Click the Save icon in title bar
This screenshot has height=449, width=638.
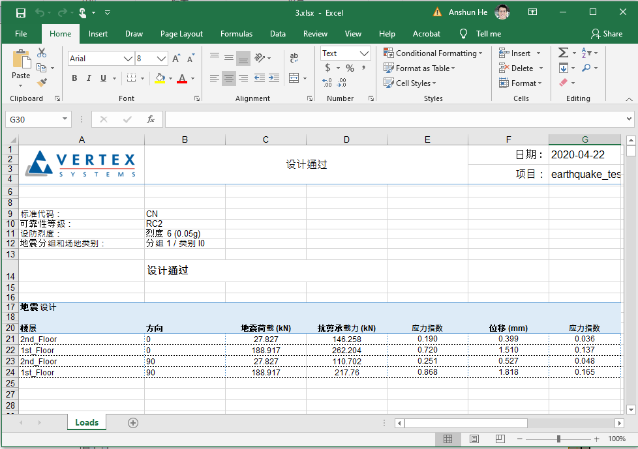pyautogui.click(x=20, y=13)
